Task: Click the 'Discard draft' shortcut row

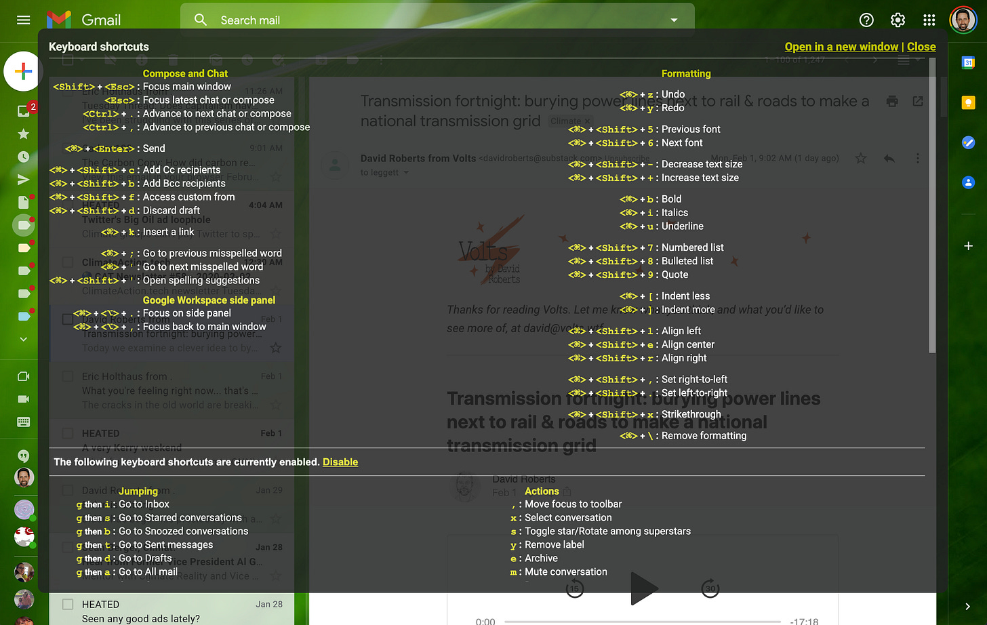Action: click(125, 210)
